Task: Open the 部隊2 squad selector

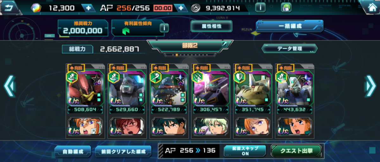Action: (190, 45)
